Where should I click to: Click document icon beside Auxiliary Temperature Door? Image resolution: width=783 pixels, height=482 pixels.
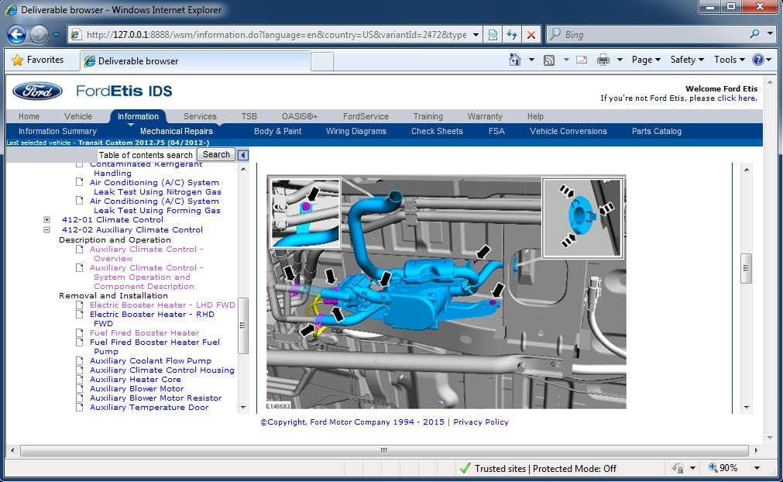(80, 408)
